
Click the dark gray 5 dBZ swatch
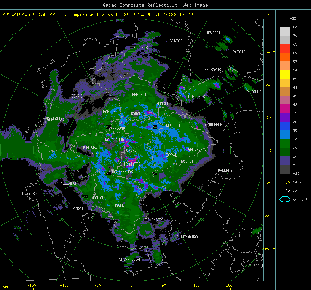(x=285, y=169)
